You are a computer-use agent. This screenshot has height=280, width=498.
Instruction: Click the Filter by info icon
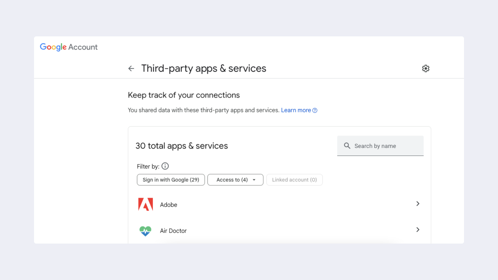(x=165, y=166)
